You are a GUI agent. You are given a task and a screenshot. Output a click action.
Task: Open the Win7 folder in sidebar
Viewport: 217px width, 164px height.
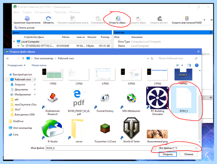[16, 110]
